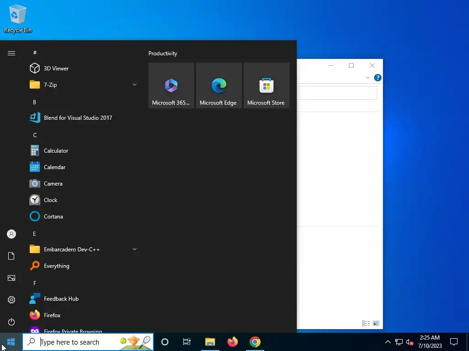Open Pictures from the Start sidebar
Screen dimensions: 469x351
click(11, 278)
